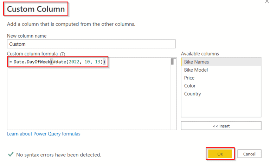Open Learn about Power Query formulas link
This screenshot has width=270, height=166.
click(x=44, y=134)
